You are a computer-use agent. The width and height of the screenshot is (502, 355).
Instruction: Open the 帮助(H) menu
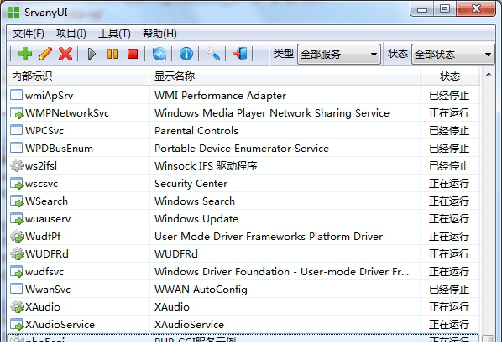[159, 34]
